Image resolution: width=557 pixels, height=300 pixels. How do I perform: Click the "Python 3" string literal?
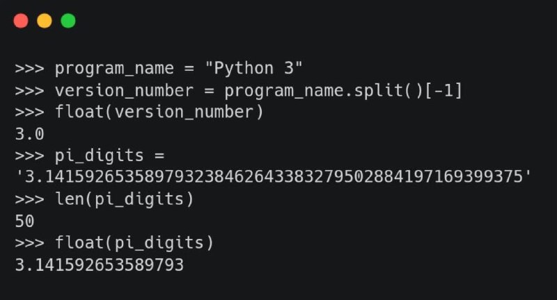click(x=253, y=67)
